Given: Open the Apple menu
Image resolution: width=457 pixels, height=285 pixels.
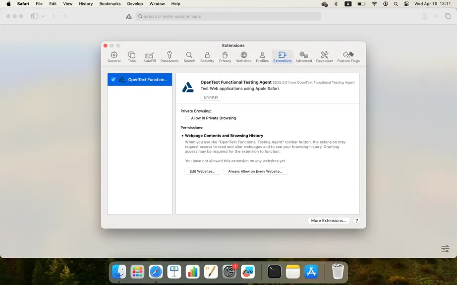Looking at the screenshot, I should (x=8, y=4).
